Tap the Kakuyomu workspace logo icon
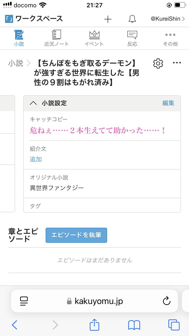Image resolution: width=189 pixels, height=336 pixels. point(9,19)
